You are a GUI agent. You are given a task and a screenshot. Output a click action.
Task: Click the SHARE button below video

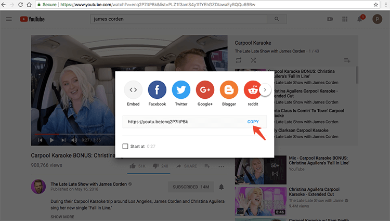187,166
